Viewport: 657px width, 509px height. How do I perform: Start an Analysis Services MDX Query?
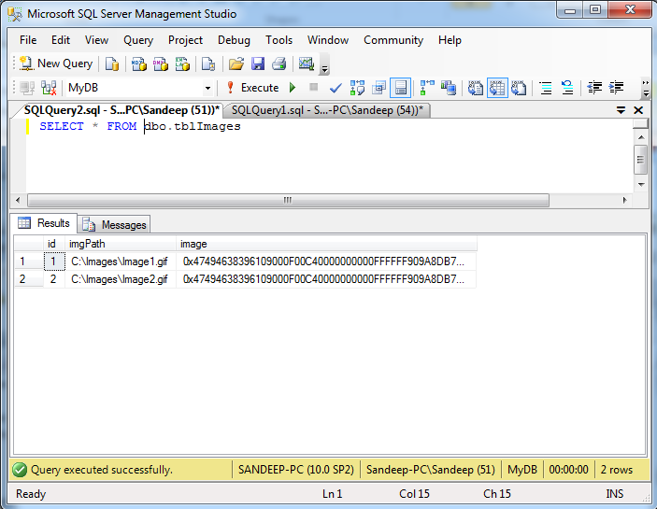pyautogui.click(x=138, y=64)
